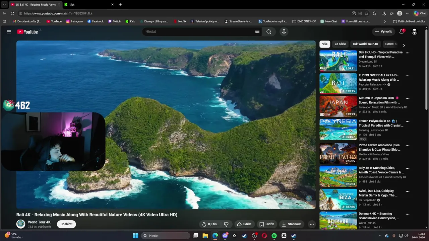Screen dimensions: 429x241
Task: Open options for Italy 4K video
Action: (x=408, y=168)
